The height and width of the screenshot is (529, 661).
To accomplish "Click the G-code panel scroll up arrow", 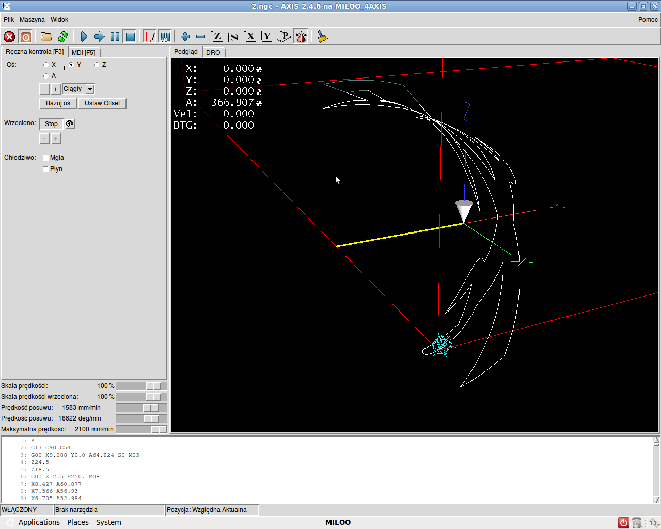I will 656,441.
